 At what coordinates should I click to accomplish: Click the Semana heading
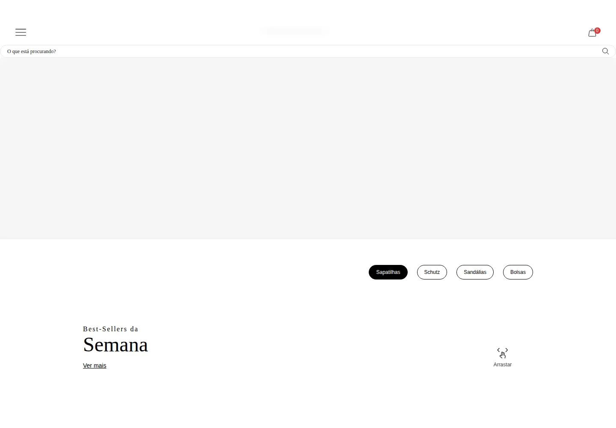[115, 345]
